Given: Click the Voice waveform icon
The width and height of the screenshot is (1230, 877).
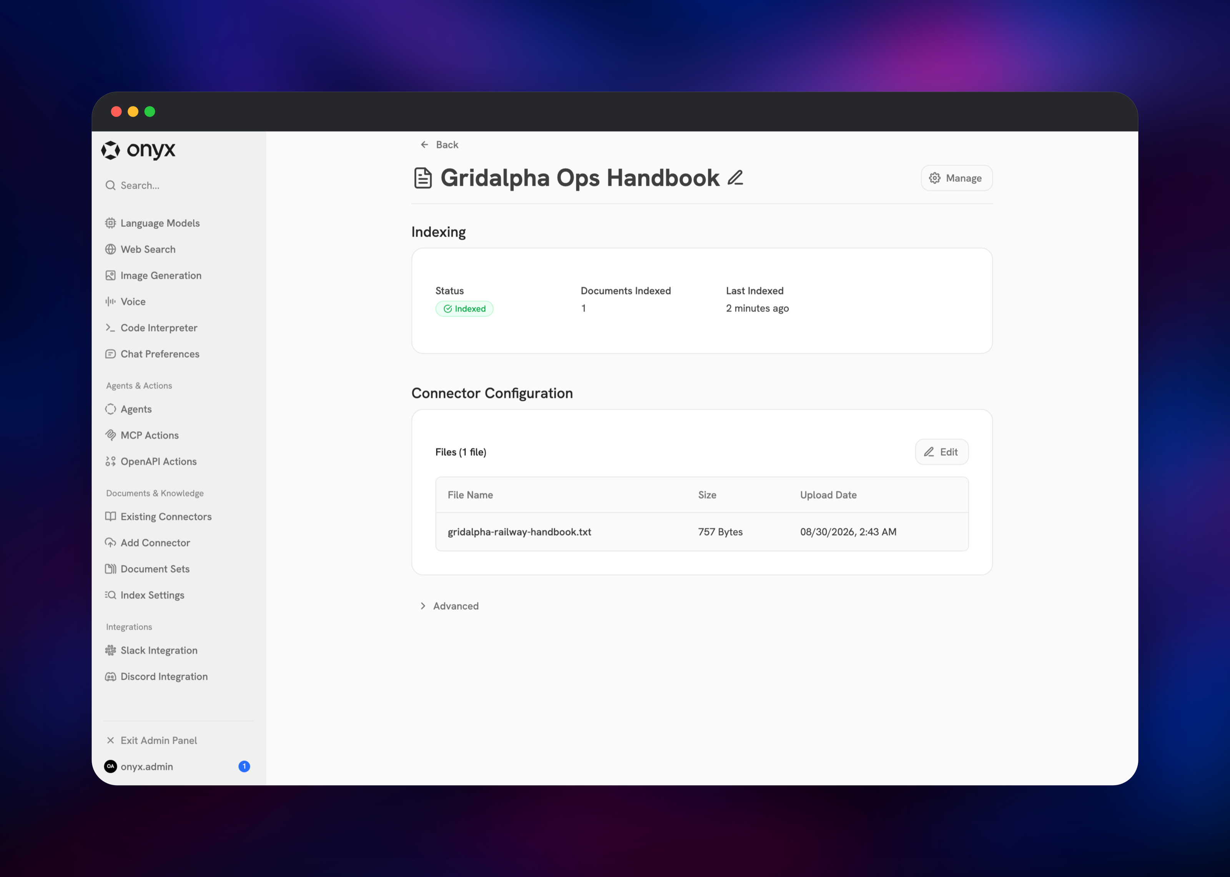Looking at the screenshot, I should click(111, 302).
